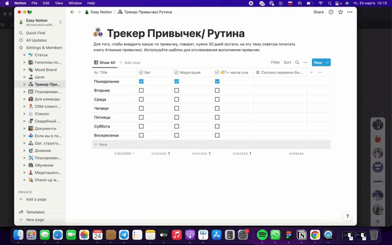Open Finder in the dock
The width and height of the screenshot is (392, 245).
[x=19, y=235]
